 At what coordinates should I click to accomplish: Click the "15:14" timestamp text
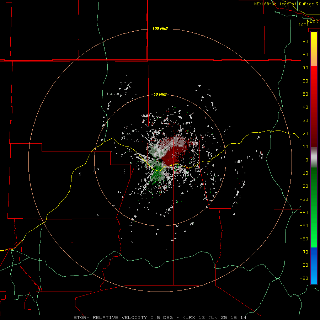[238, 318]
